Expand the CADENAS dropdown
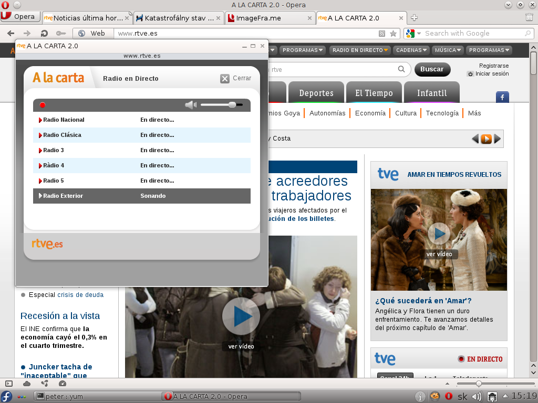Viewport: 538px width, 403px height. (x=411, y=50)
